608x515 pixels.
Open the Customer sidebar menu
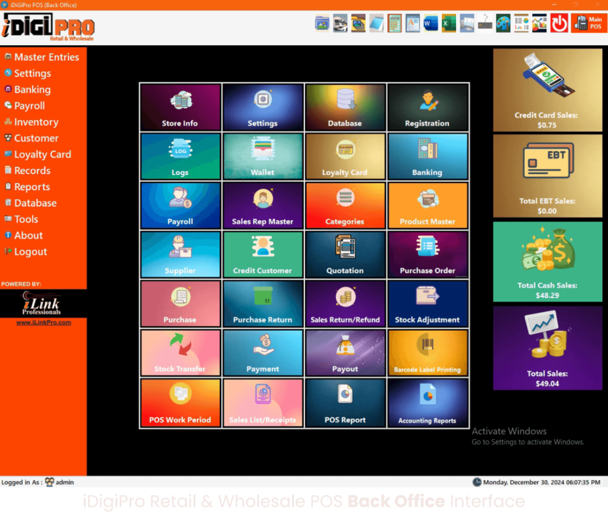(x=31, y=138)
